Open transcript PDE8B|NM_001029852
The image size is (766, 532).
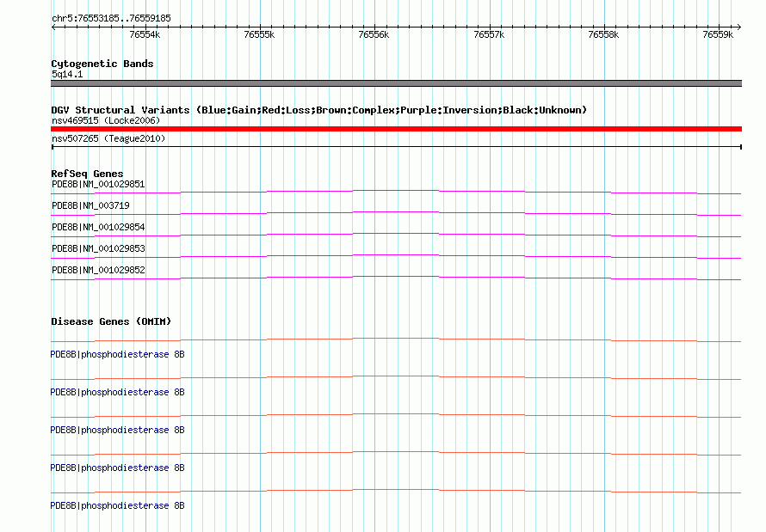point(98,270)
